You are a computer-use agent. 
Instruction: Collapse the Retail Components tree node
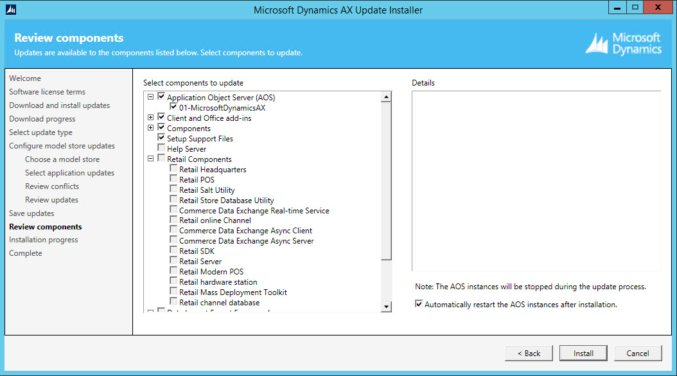tap(151, 159)
